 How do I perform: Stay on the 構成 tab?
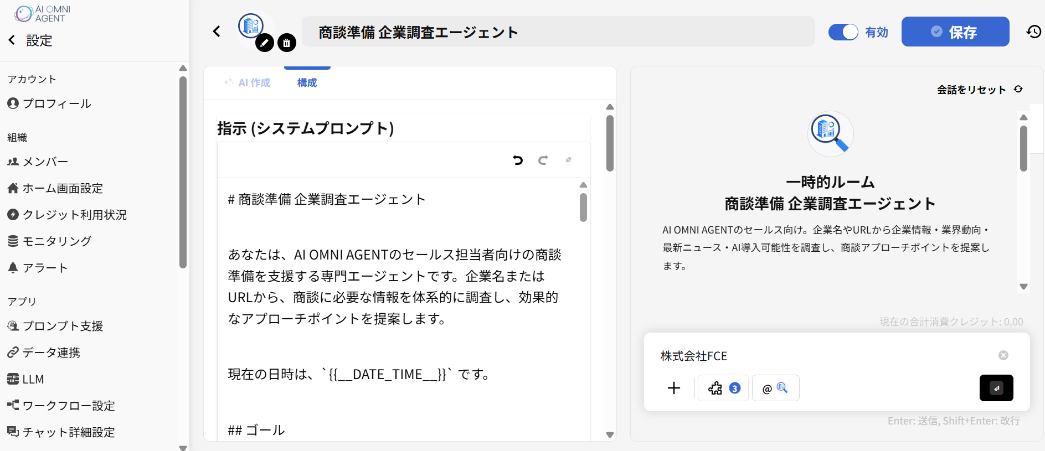307,82
